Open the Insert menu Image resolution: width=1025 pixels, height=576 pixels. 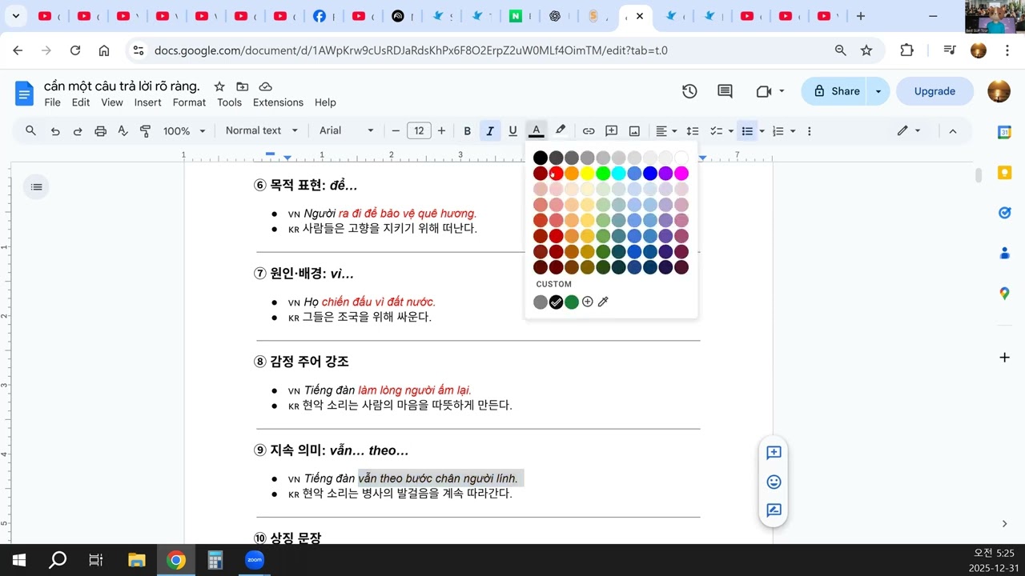click(x=148, y=102)
